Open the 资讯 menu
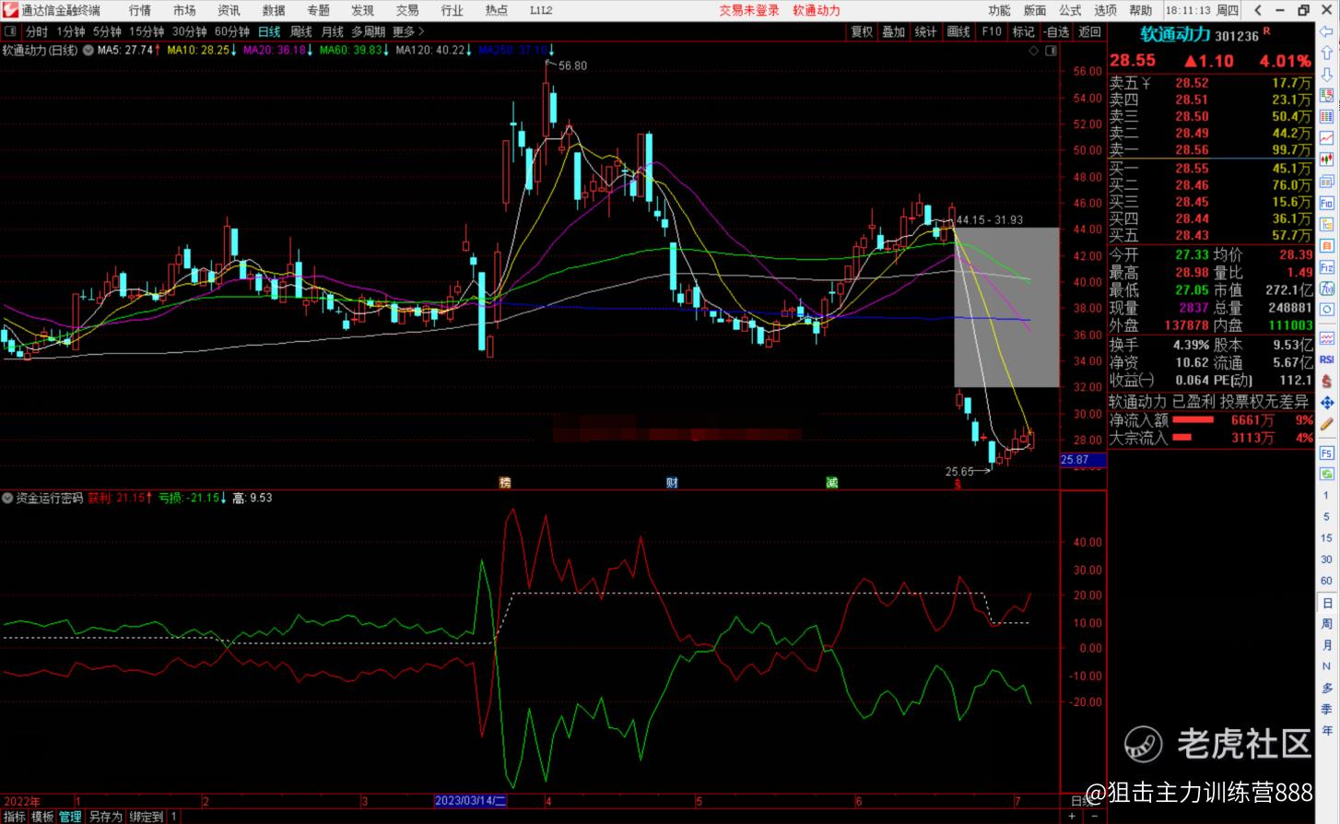The width and height of the screenshot is (1340, 824). pos(229,10)
